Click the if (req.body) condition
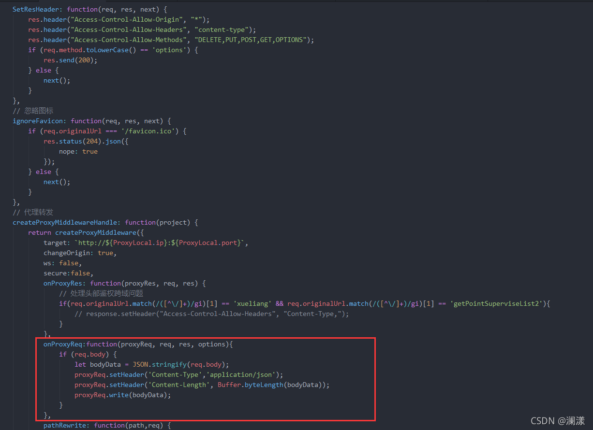Screen dimensions: 593x430 [x=88, y=354]
